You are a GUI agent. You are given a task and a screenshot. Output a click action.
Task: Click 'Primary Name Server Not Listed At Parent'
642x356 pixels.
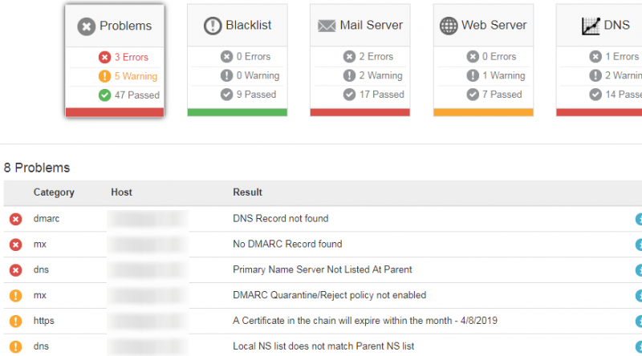click(x=323, y=269)
